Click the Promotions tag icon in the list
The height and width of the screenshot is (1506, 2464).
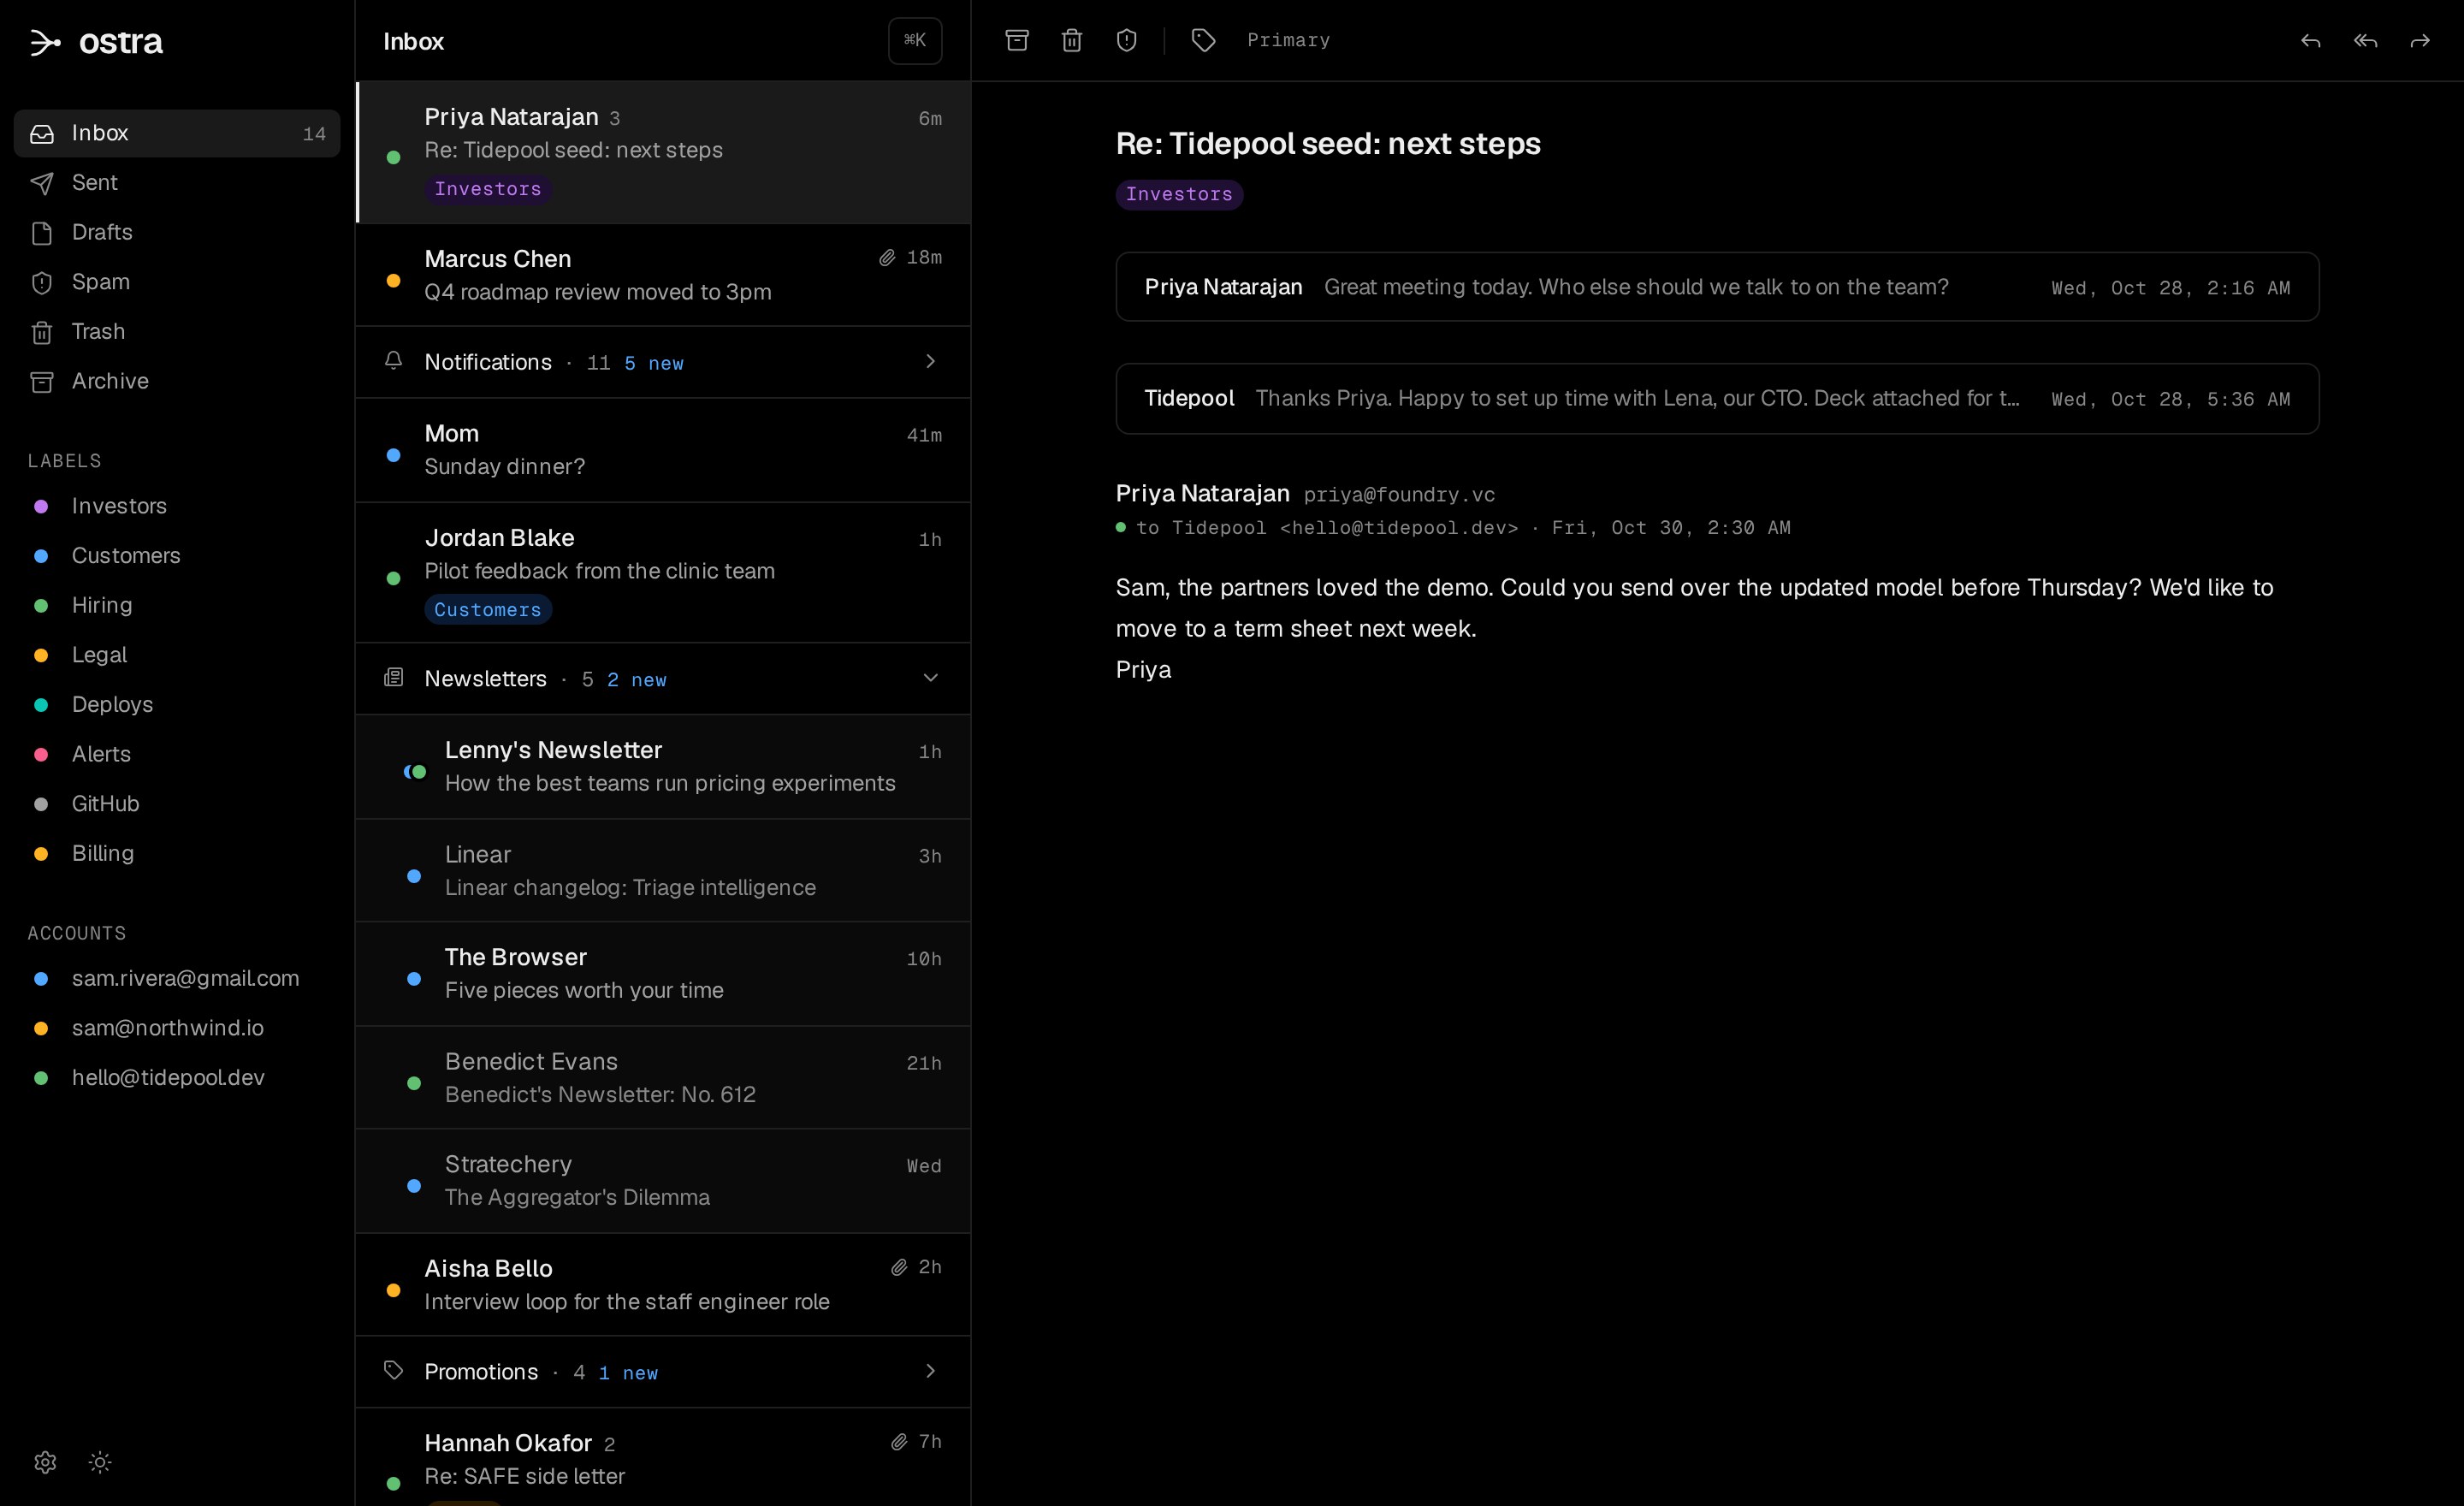tap(394, 1370)
